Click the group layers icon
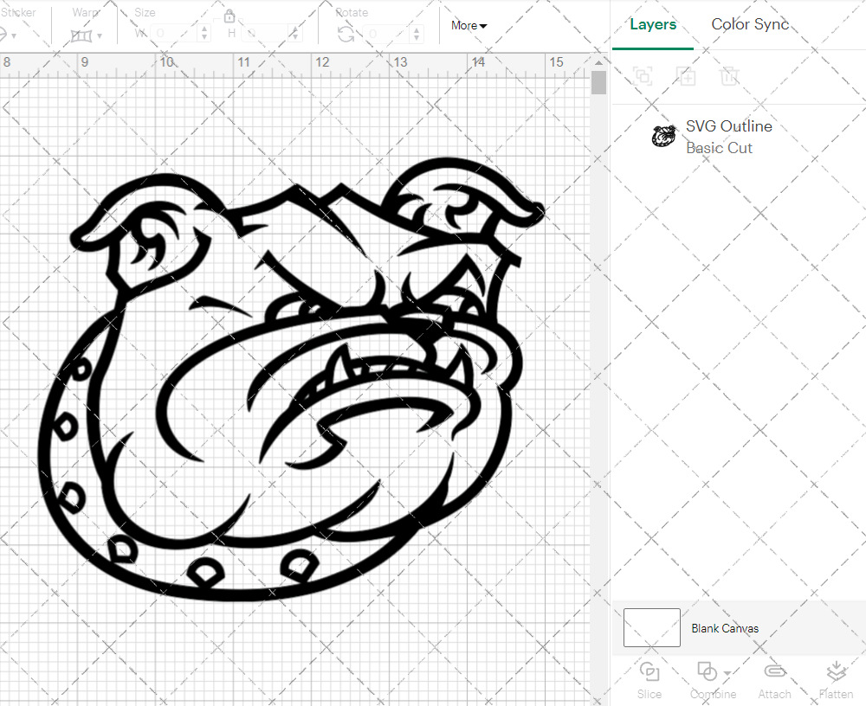The width and height of the screenshot is (866, 706). (x=643, y=76)
